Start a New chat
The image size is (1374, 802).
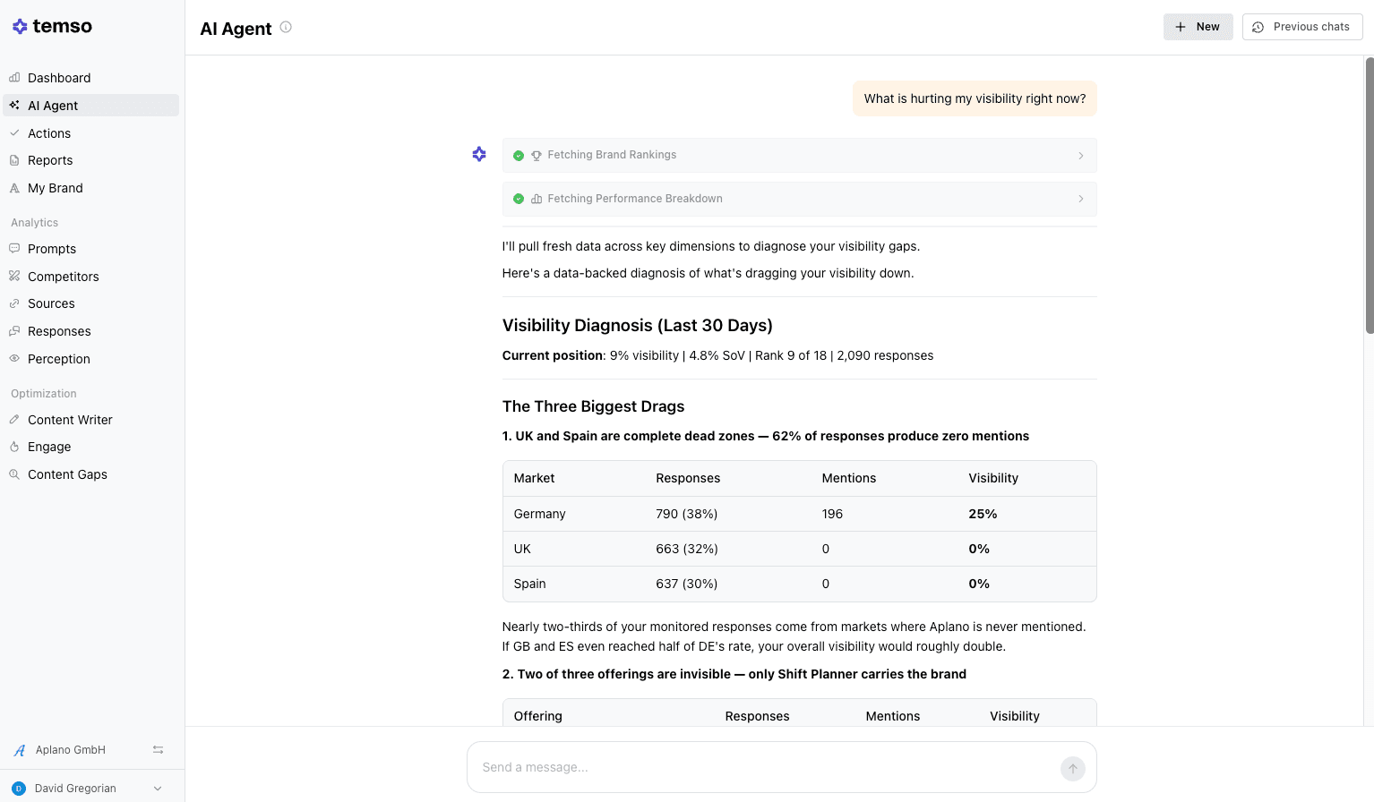tap(1198, 27)
